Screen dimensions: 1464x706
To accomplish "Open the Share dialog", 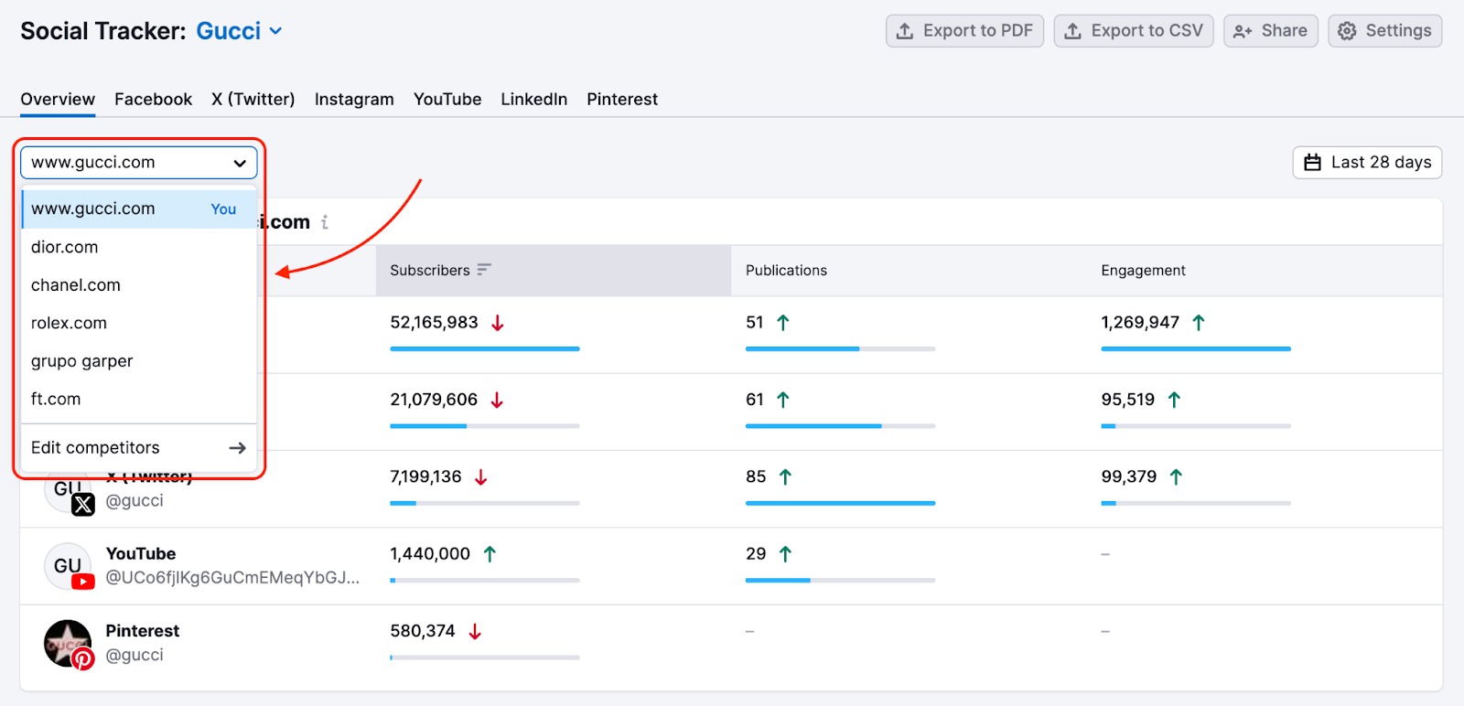I will [1270, 31].
